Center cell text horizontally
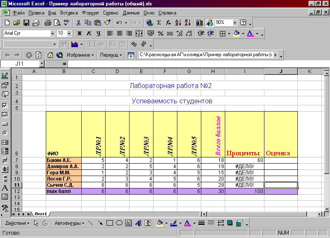The image size is (330, 238). (x=120, y=33)
